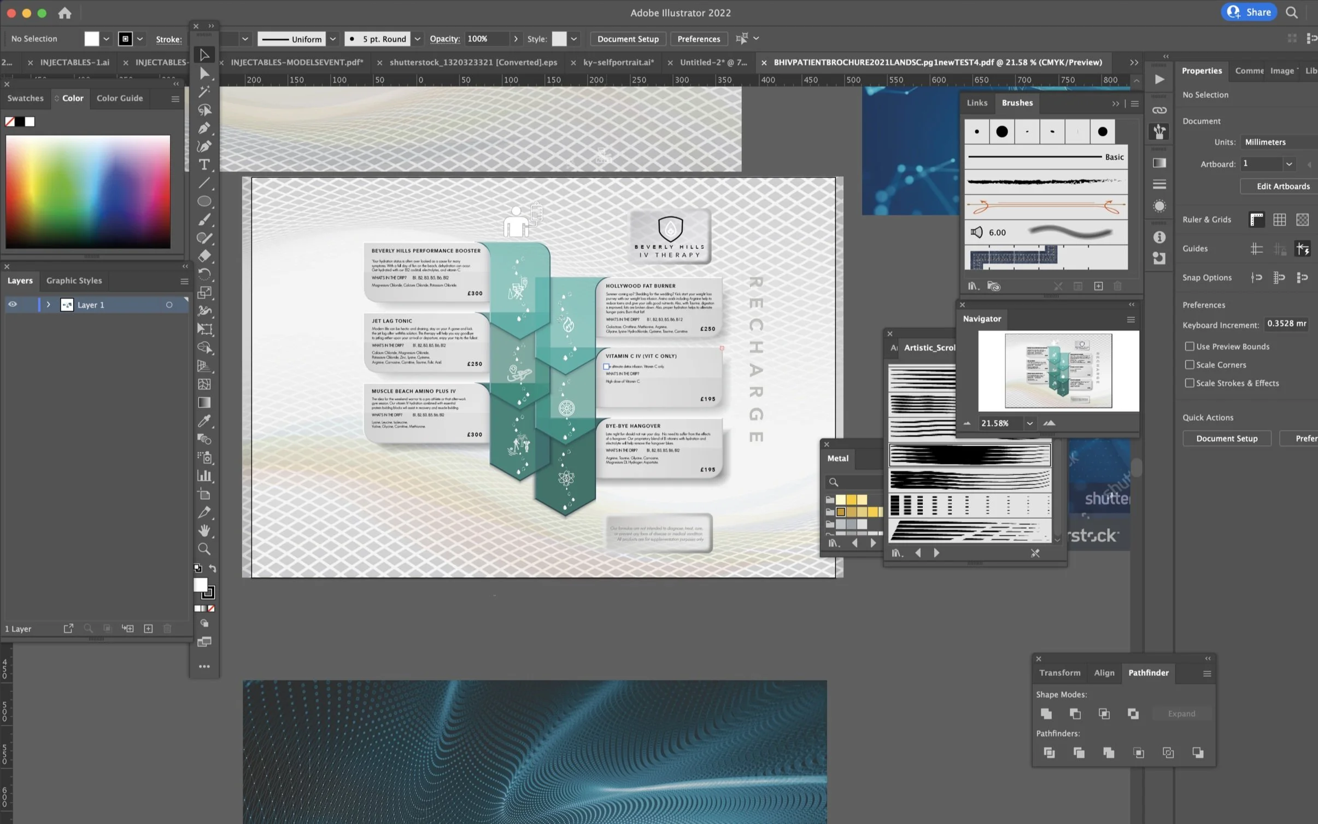
Task: Select the Gradient tool
Action: coord(204,402)
